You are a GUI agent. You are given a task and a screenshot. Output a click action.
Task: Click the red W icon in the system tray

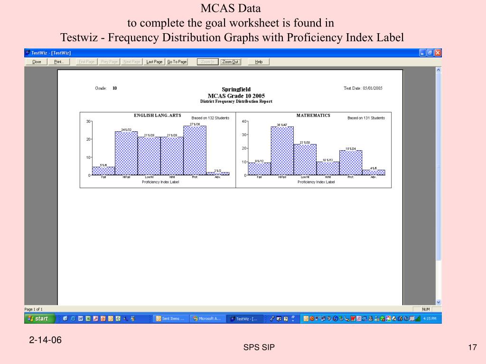coord(353,318)
